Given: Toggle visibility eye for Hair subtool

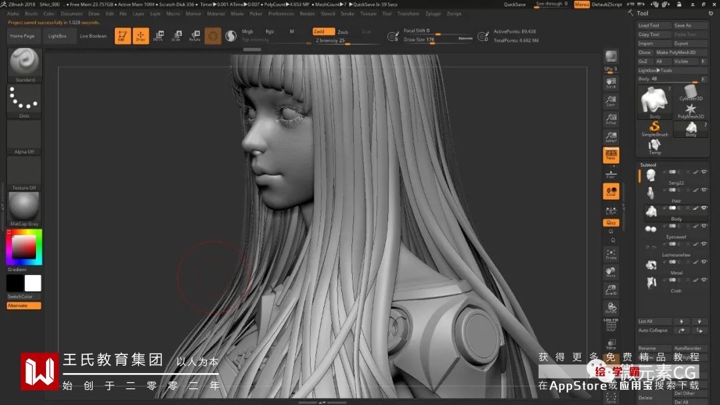Looking at the screenshot, I should [703, 190].
